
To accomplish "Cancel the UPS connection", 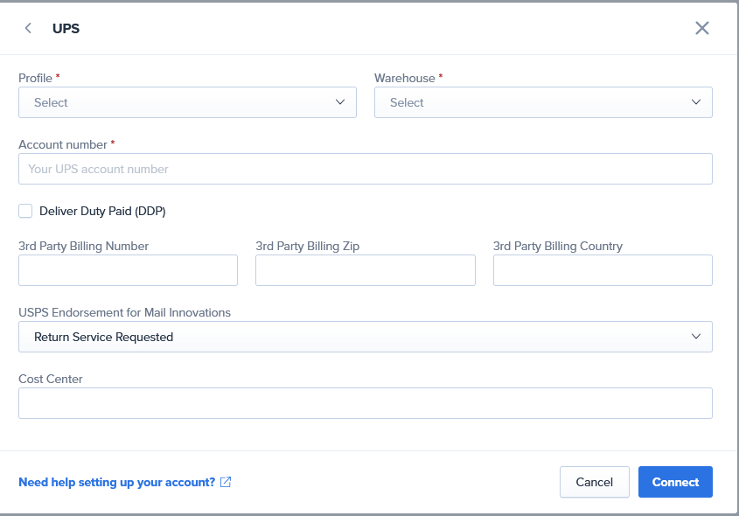I will tap(595, 482).
